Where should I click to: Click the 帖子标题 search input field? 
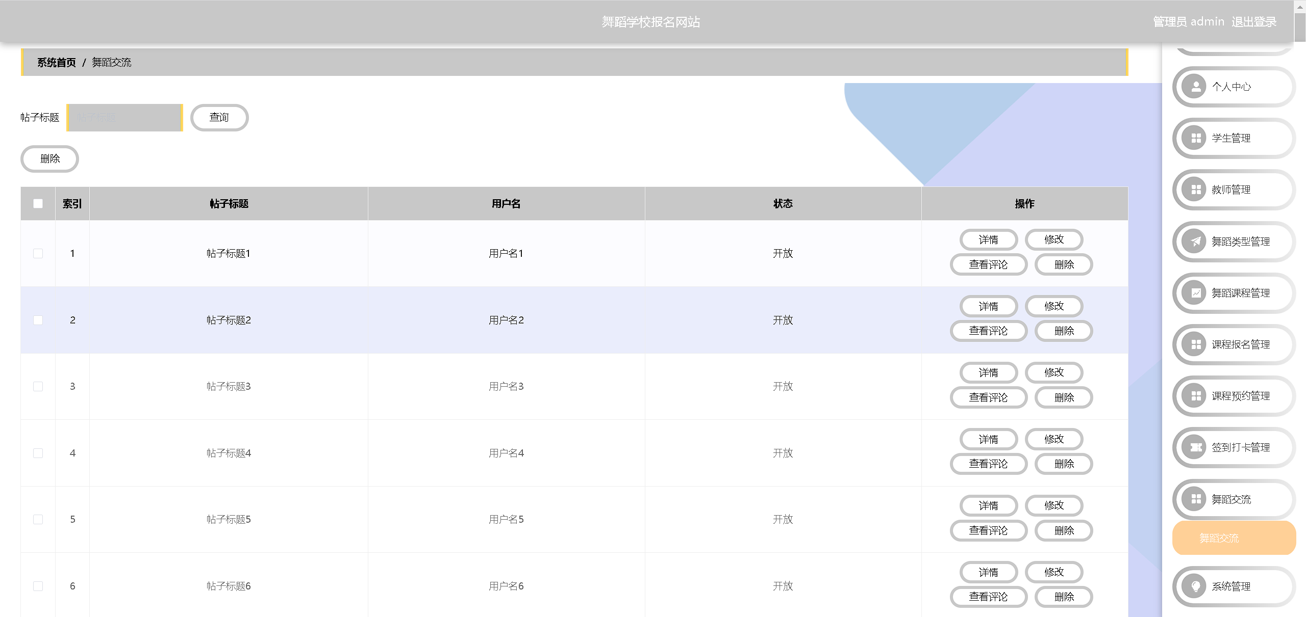click(x=124, y=118)
